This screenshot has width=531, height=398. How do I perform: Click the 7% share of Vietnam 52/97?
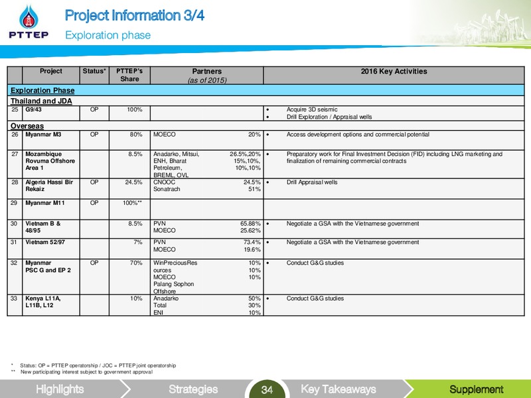[x=138, y=242]
